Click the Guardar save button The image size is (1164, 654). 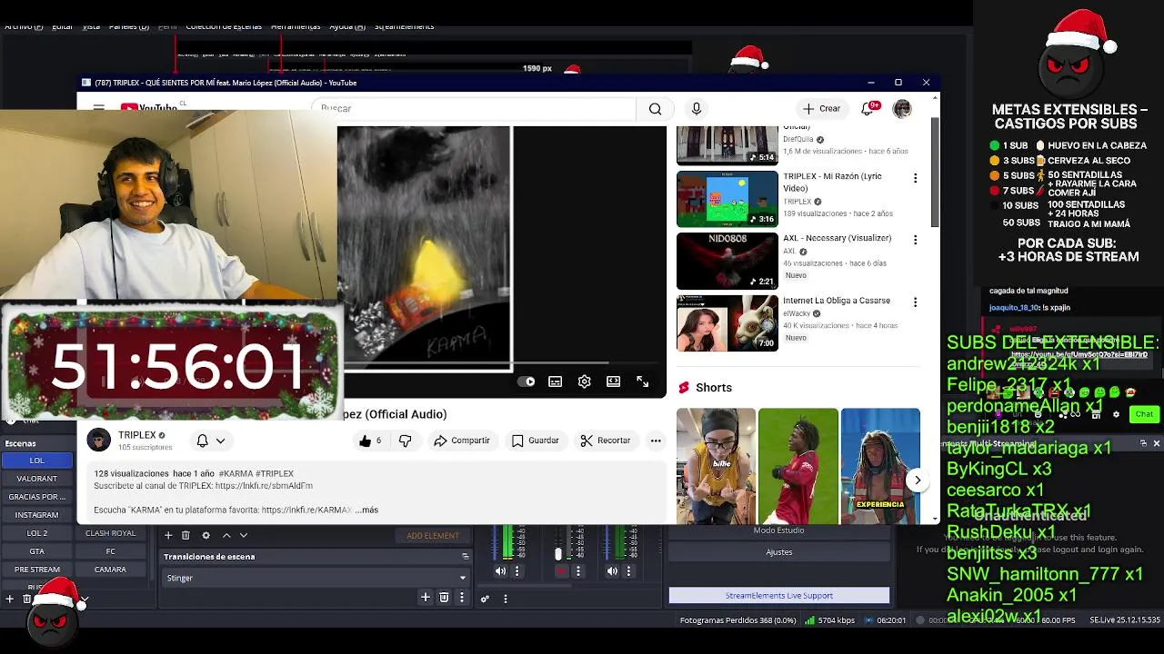536,441
